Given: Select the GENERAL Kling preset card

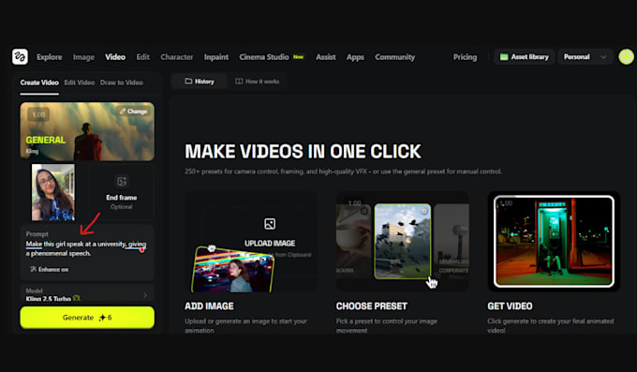Looking at the screenshot, I should pos(87,131).
